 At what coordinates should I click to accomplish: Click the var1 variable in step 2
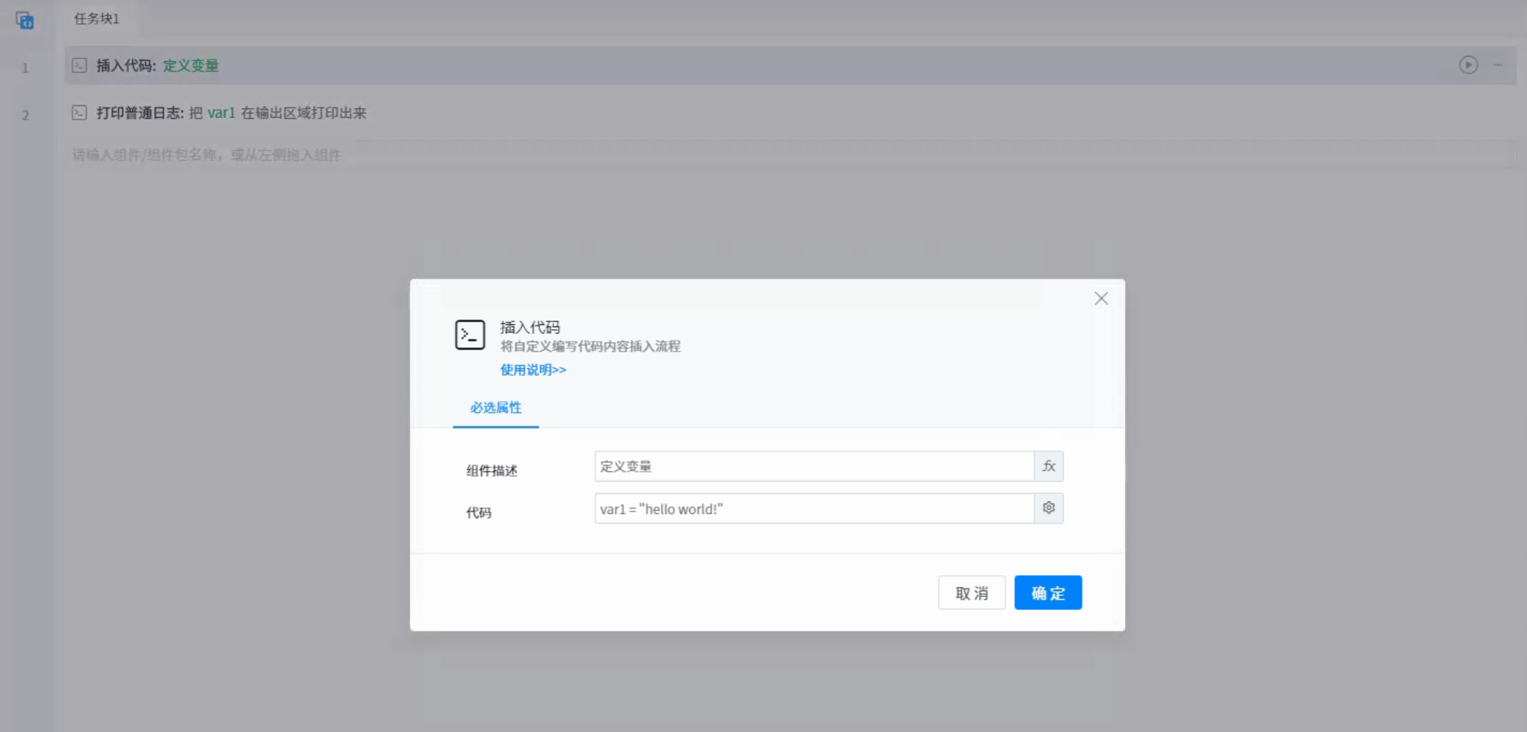[x=221, y=113]
